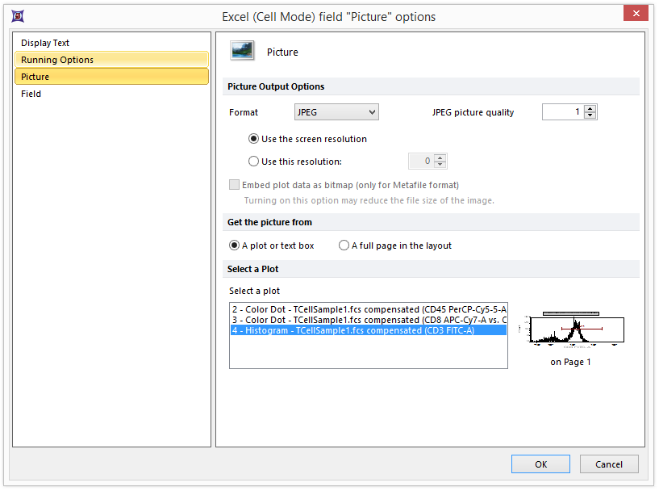Click the application icon in title bar
This screenshot has width=659, height=491.
click(17, 16)
